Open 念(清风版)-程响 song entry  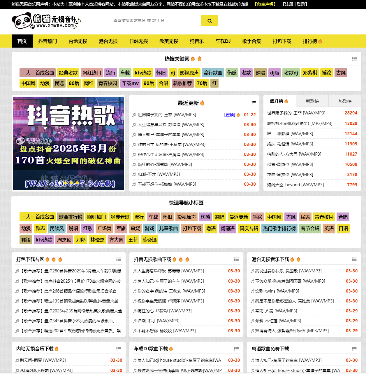pos(46,370)
